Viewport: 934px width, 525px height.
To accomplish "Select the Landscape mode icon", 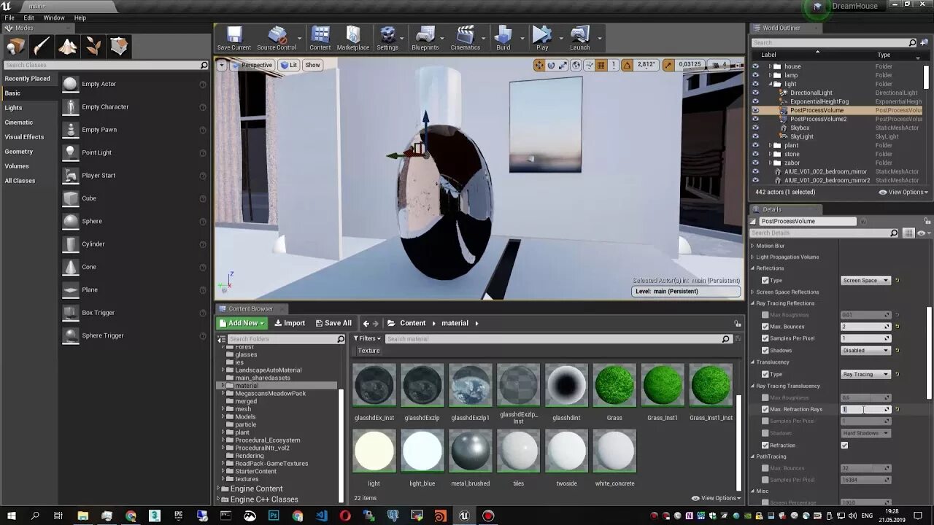I will click(x=68, y=47).
